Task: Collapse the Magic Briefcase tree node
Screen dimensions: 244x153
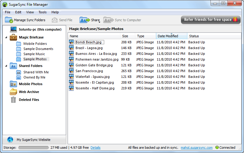Action: (6, 38)
